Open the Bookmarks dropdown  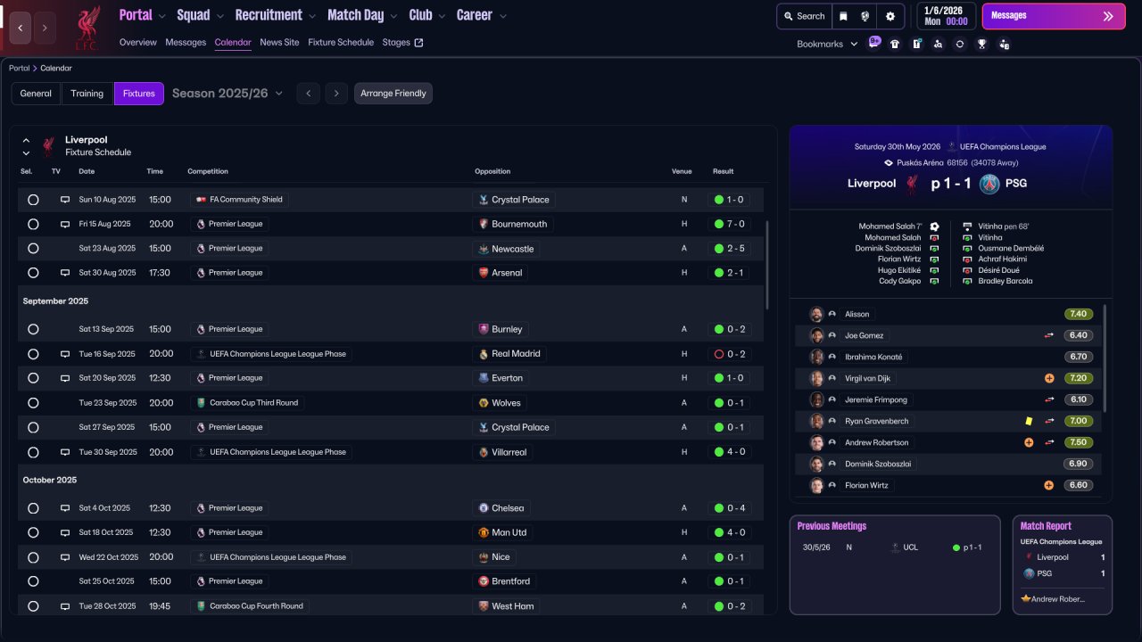[x=827, y=44]
